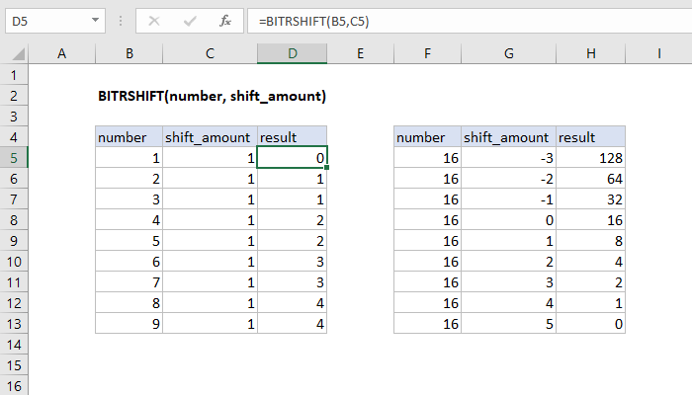
Task: Click cell G13 showing 5
Action: [508, 324]
